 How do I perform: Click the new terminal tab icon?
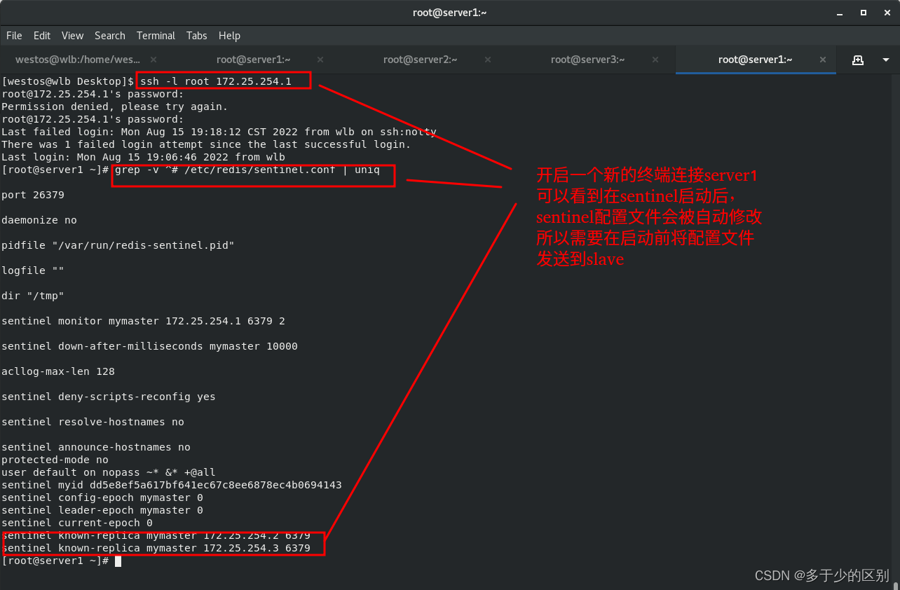pos(857,60)
